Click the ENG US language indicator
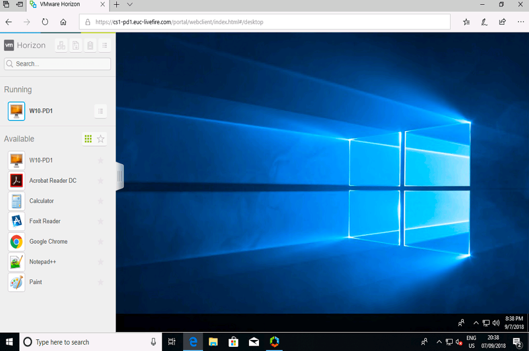Screen dimensions: 529x351 [471, 342]
